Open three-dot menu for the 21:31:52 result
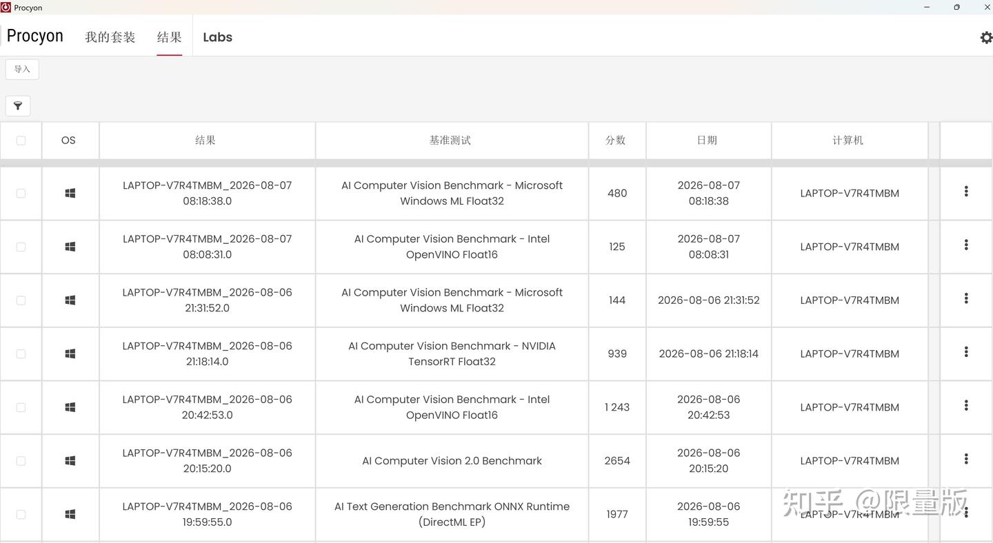 966,298
